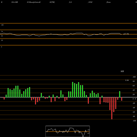Click the 'SI MunafaSutraR' header text

coord(34,2)
